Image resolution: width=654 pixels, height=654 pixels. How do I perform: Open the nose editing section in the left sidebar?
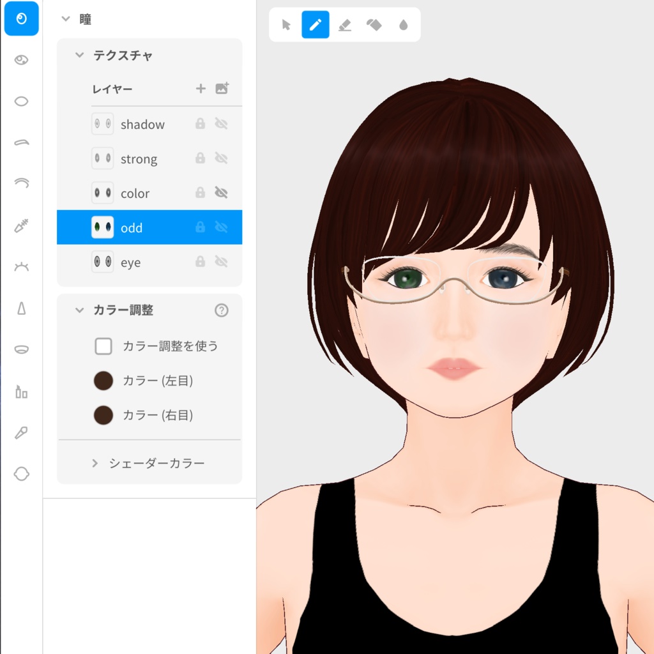coord(21,307)
